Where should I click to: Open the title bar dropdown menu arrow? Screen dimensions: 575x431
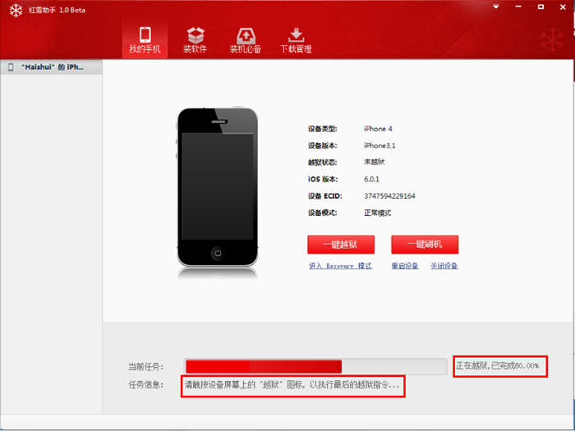[x=496, y=7]
